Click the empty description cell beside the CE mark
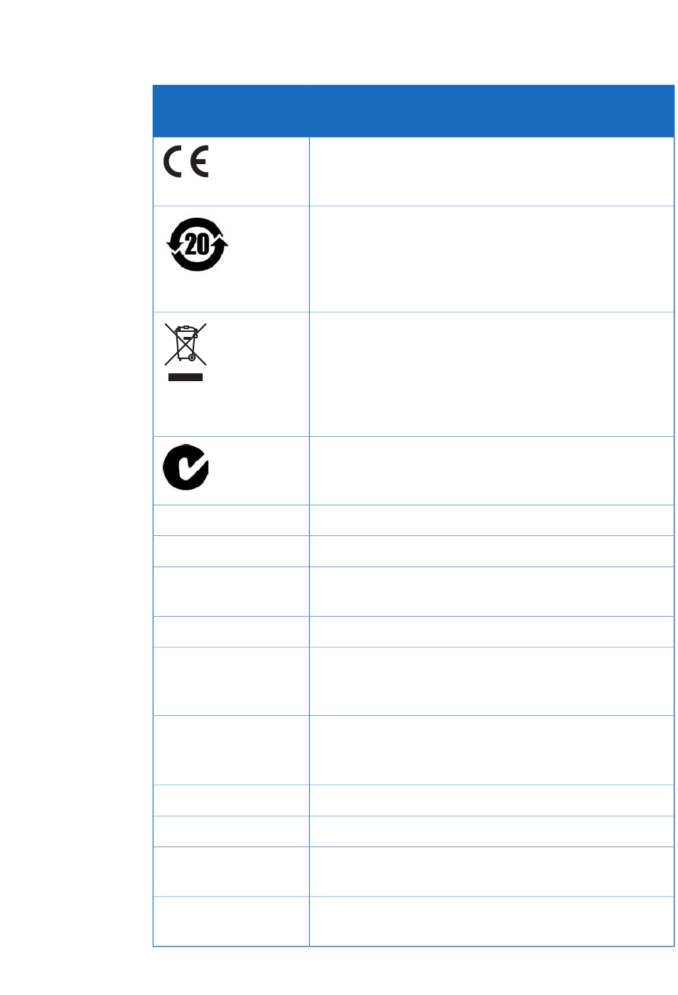 tap(492, 171)
